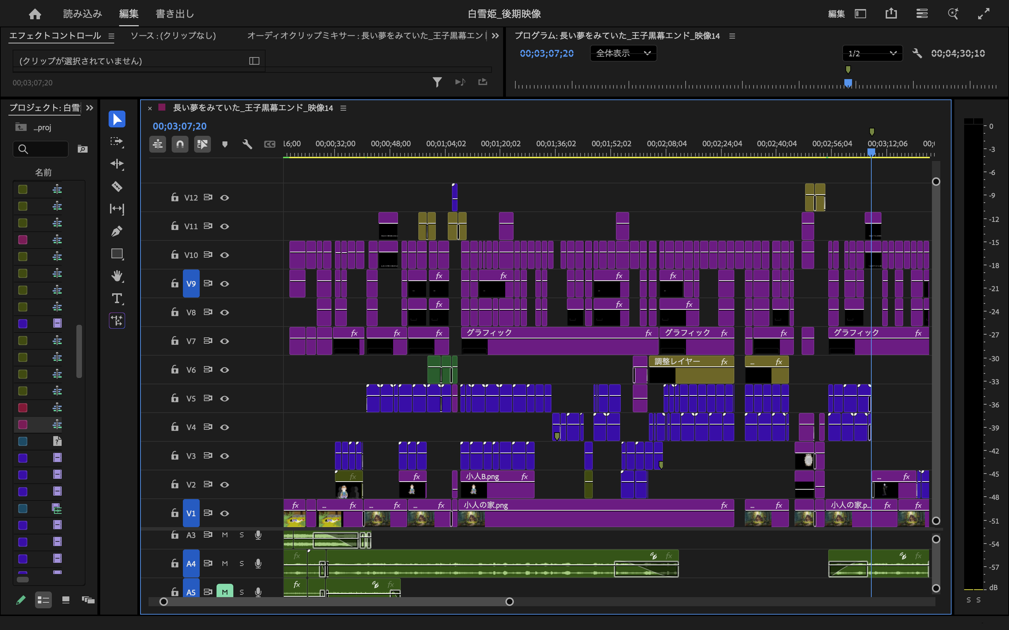Open the 全体表示 zoom level dropdown
This screenshot has height=630, width=1009.
click(623, 53)
